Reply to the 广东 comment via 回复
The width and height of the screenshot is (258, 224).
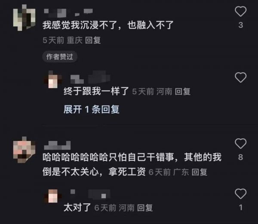click(x=200, y=172)
